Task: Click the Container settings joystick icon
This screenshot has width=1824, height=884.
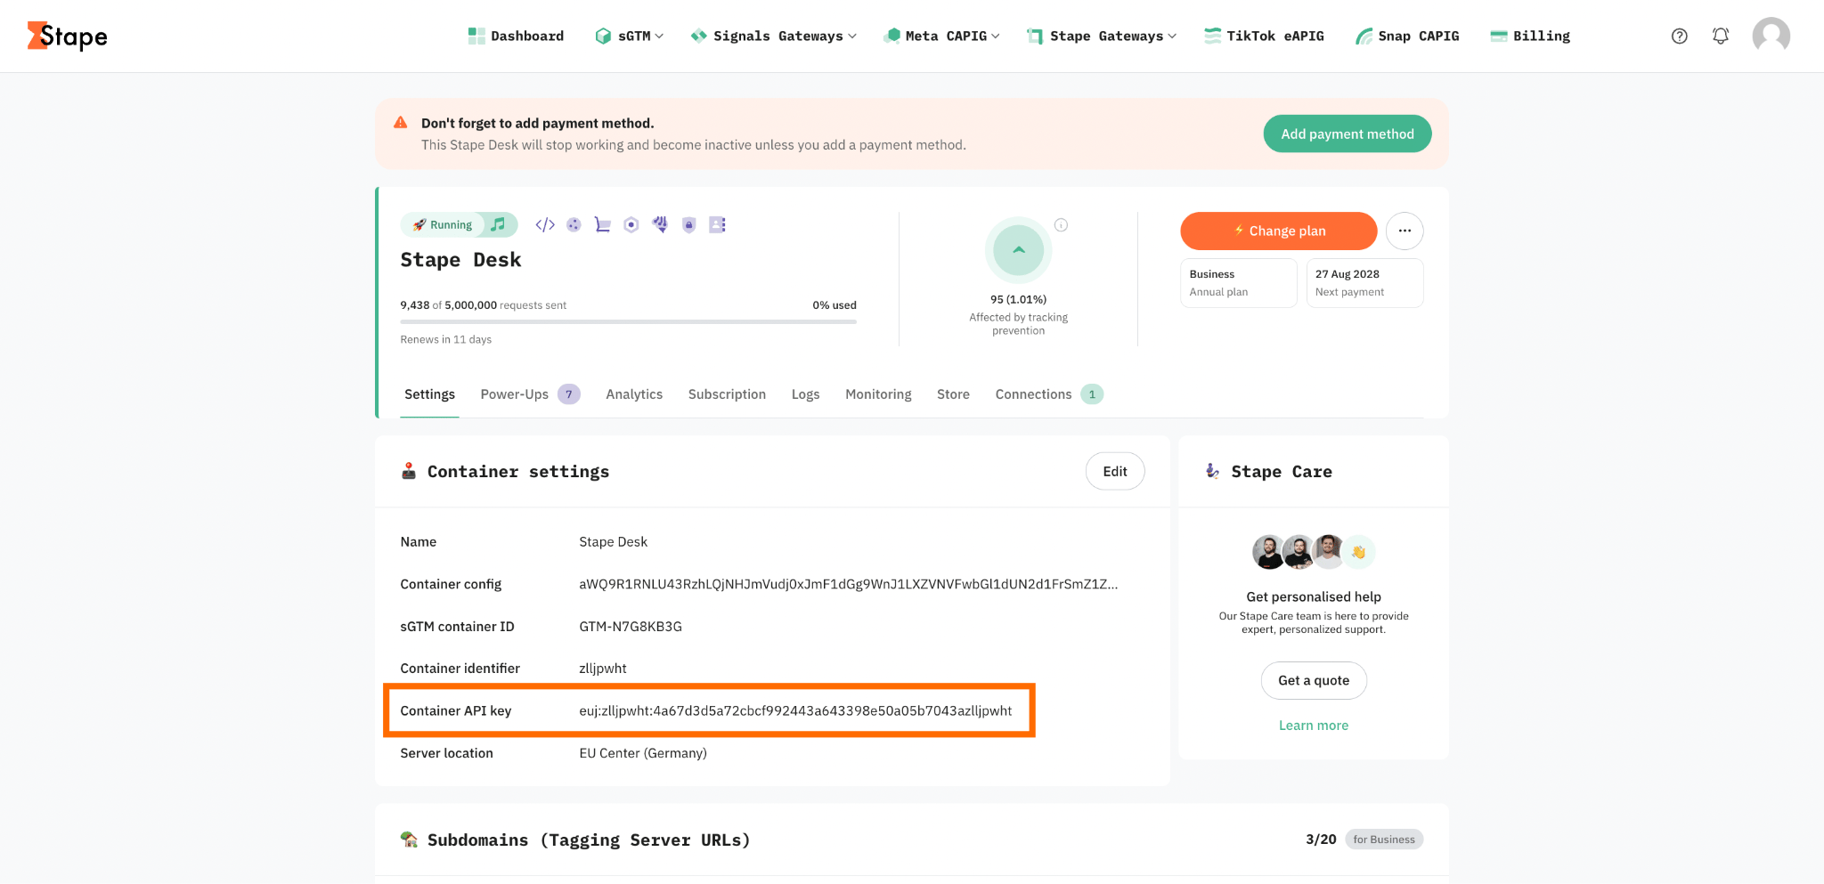Action: coord(409,471)
